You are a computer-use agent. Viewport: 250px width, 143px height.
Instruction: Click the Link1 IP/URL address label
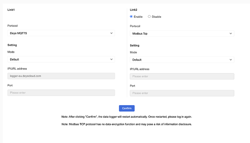[x=17, y=69]
